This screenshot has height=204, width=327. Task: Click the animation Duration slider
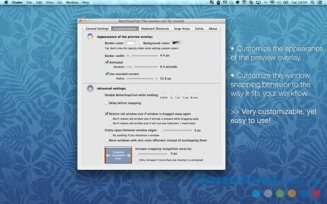tap(142, 67)
